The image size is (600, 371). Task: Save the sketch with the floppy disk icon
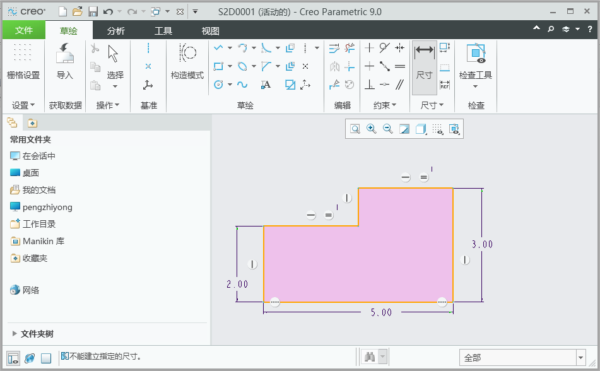93,12
